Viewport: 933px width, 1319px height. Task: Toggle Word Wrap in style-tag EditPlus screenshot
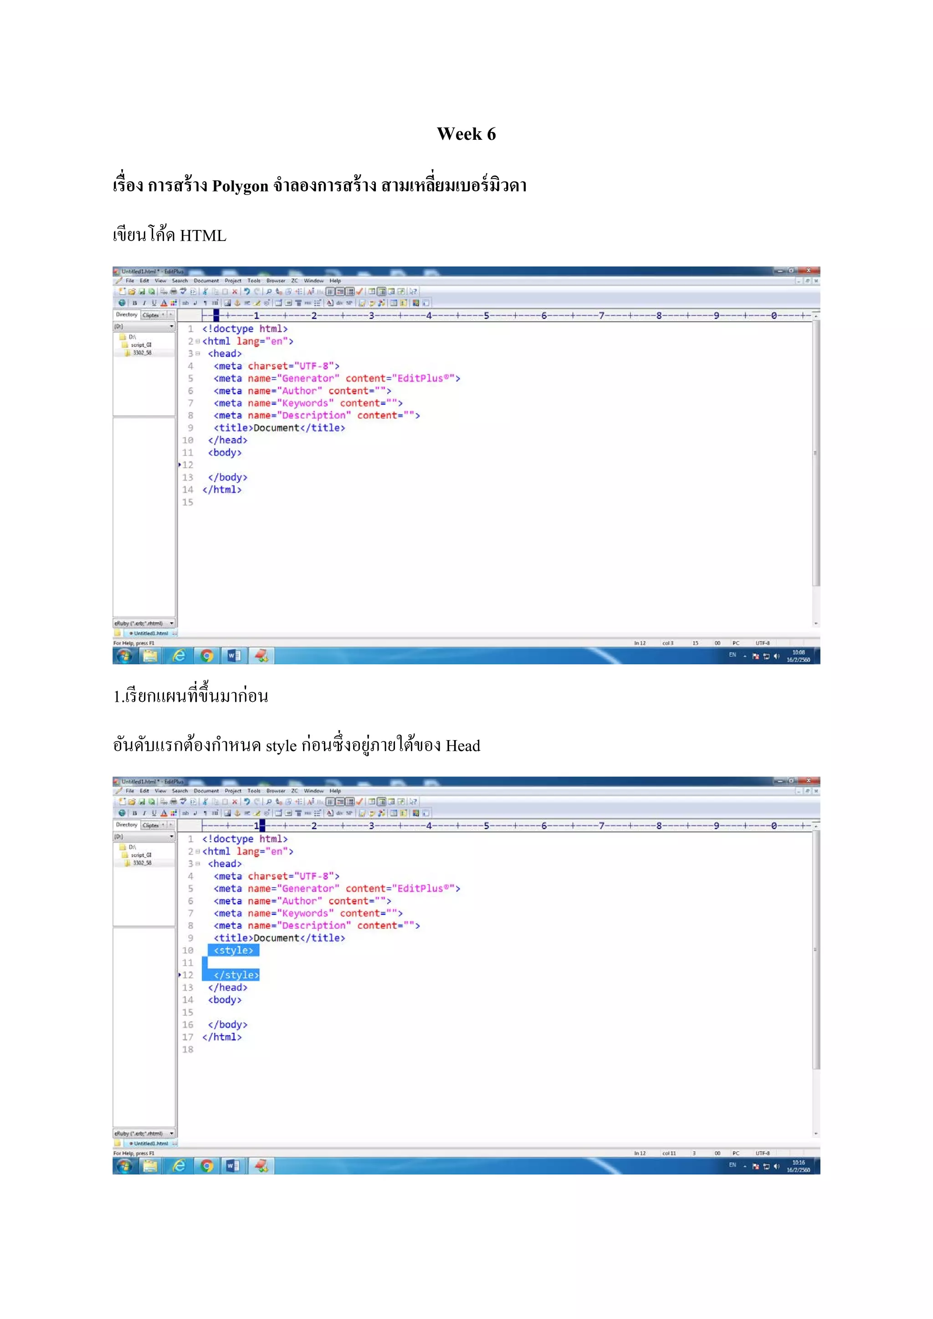click(330, 802)
